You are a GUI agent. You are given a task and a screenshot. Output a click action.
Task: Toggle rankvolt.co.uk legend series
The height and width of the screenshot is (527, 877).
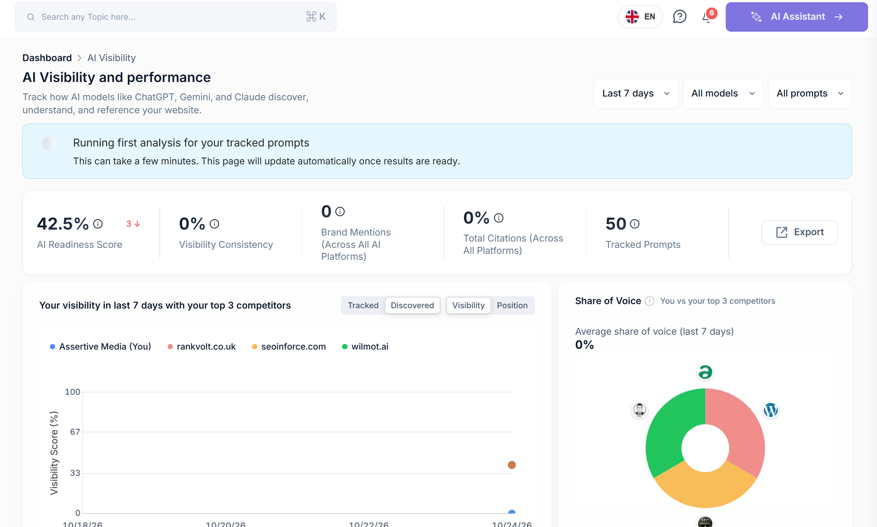pos(202,347)
